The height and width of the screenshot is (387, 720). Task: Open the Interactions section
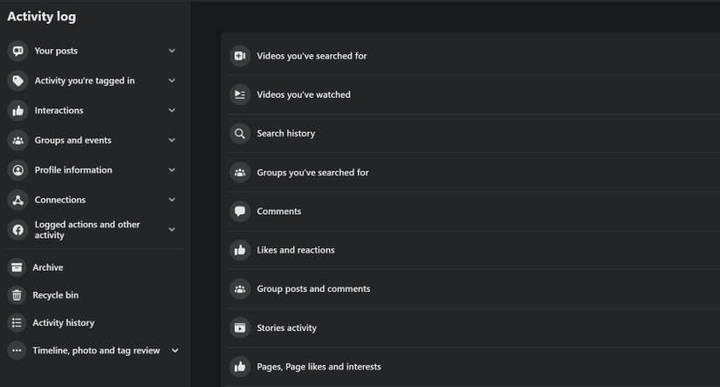[93, 110]
